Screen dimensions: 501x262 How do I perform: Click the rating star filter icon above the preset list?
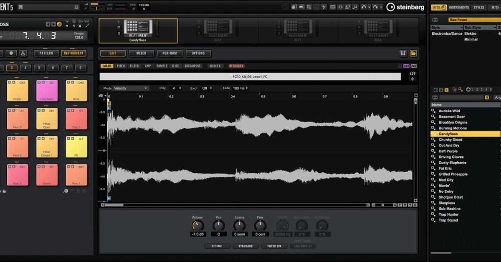click(x=468, y=89)
